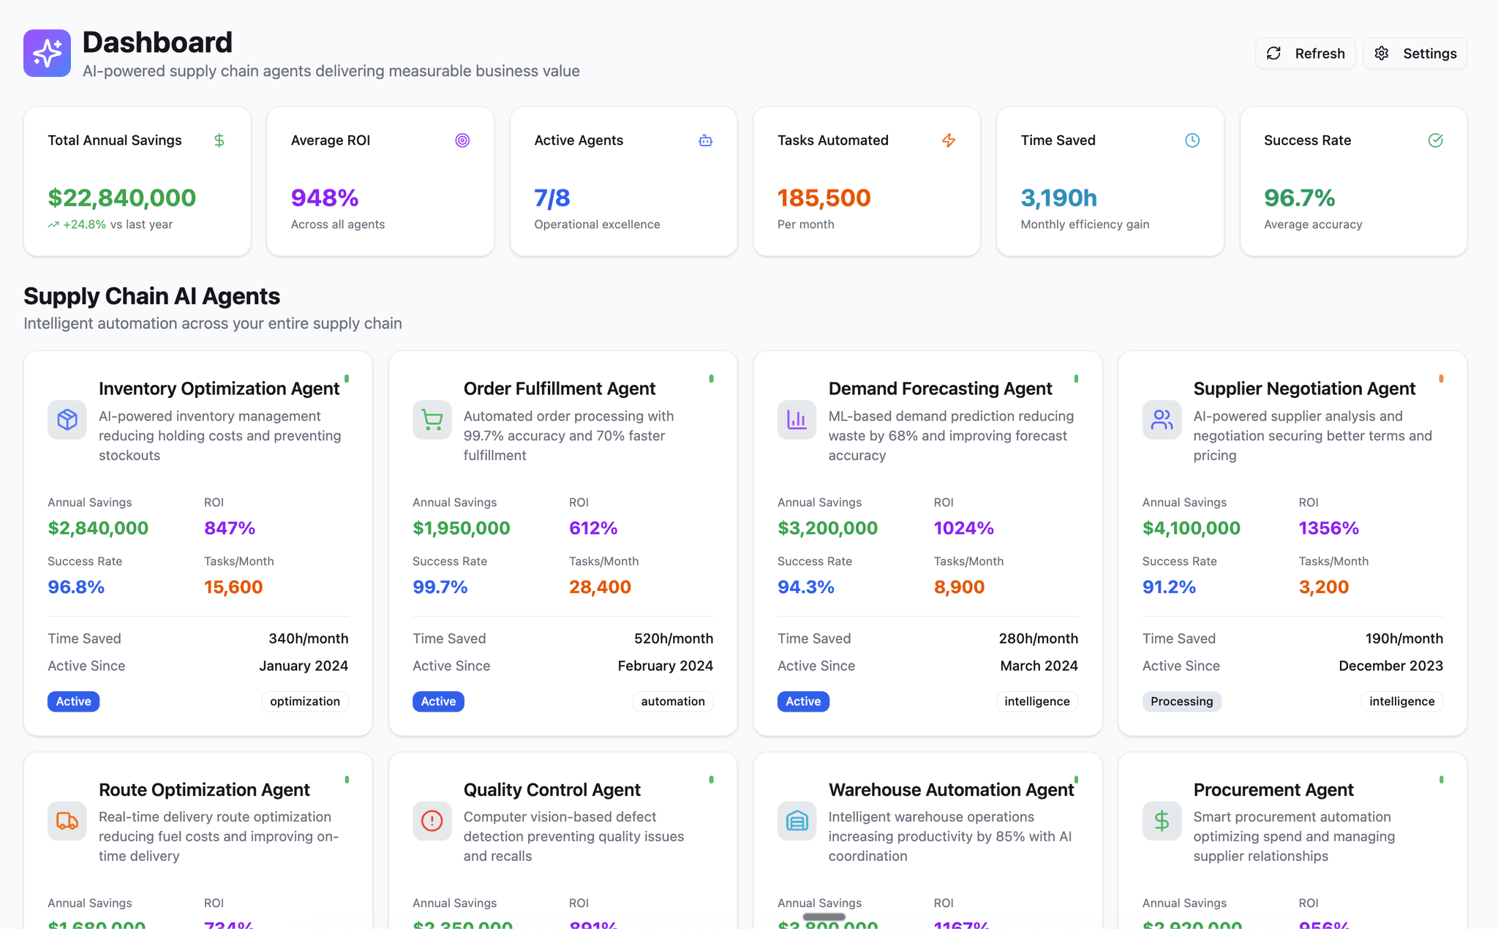This screenshot has width=1498, height=929.
Task: Click the dollar icon on Total Annual Savings
Action: pos(219,140)
